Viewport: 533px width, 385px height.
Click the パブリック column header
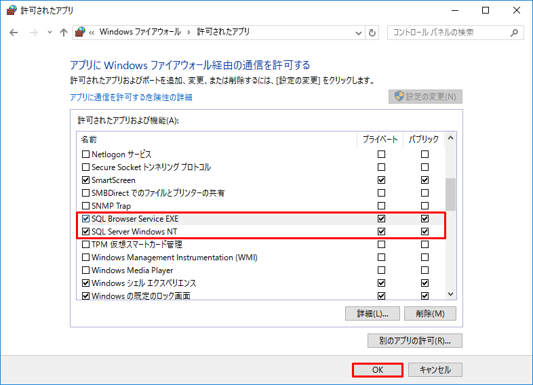coord(424,140)
